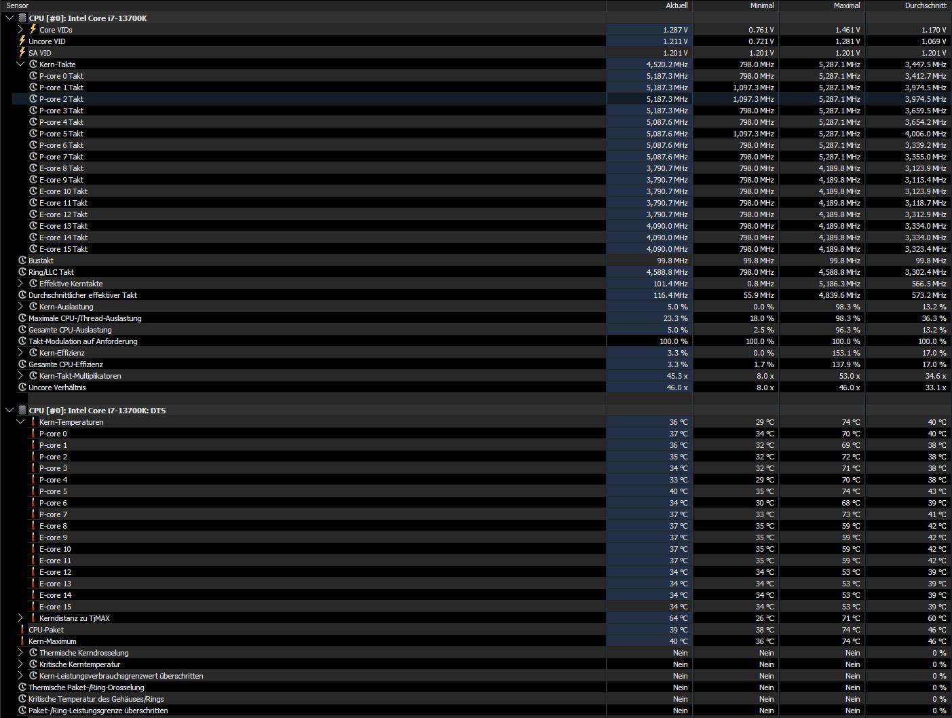Click the Sensor column header
The image size is (952, 718).
pyautogui.click(x=303, y=5)
